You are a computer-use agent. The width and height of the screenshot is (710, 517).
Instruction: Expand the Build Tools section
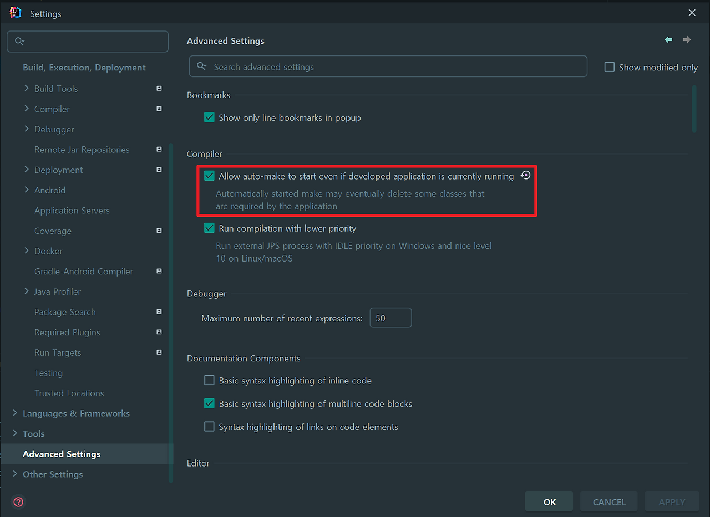point(26,88)
